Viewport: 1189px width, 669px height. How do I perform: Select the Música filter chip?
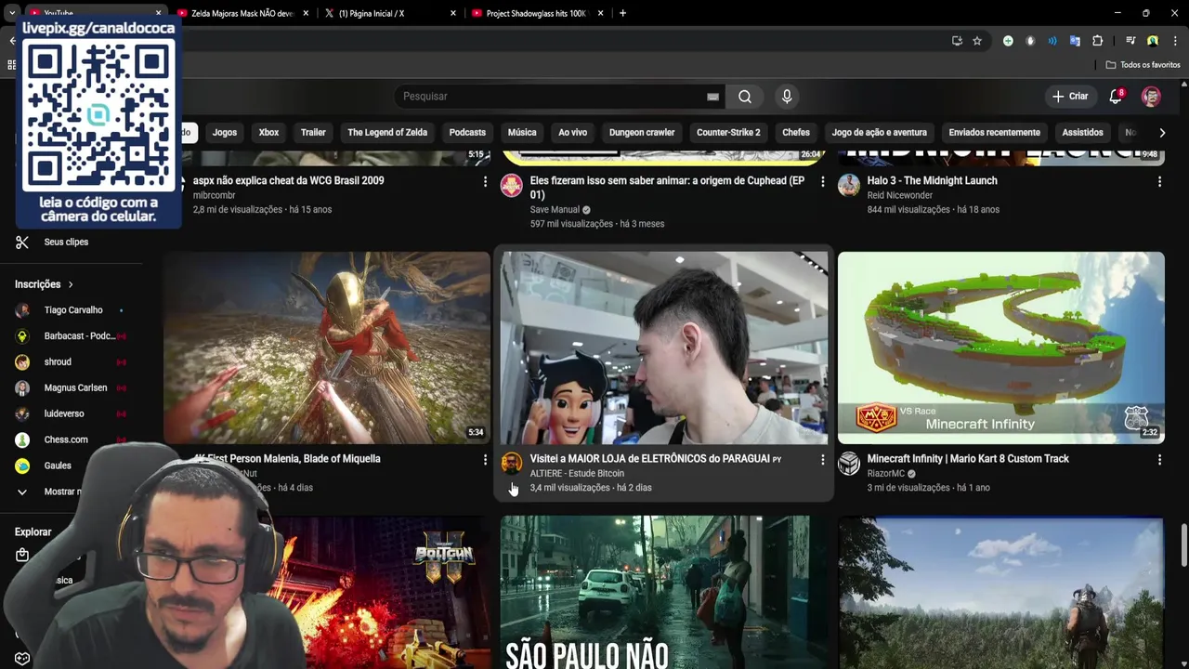tap(522, 132)
